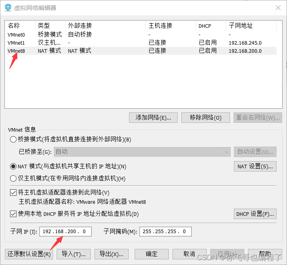Click VMnet0 桥接模式 type cell

[x=50, y=35]
